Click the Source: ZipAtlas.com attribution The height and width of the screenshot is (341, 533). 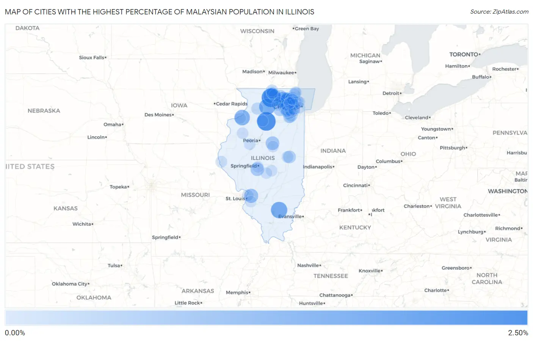(499, 12)
